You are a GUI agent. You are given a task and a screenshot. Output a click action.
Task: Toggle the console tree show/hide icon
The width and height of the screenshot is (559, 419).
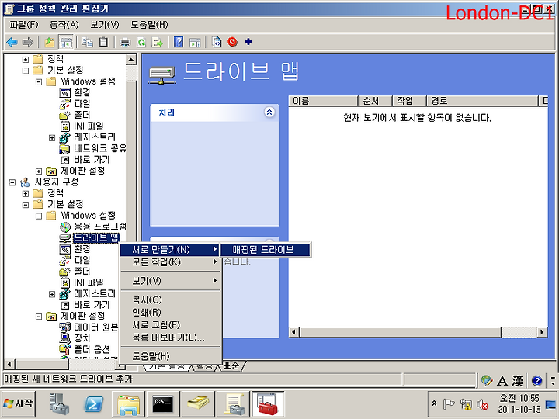[66, 43]
